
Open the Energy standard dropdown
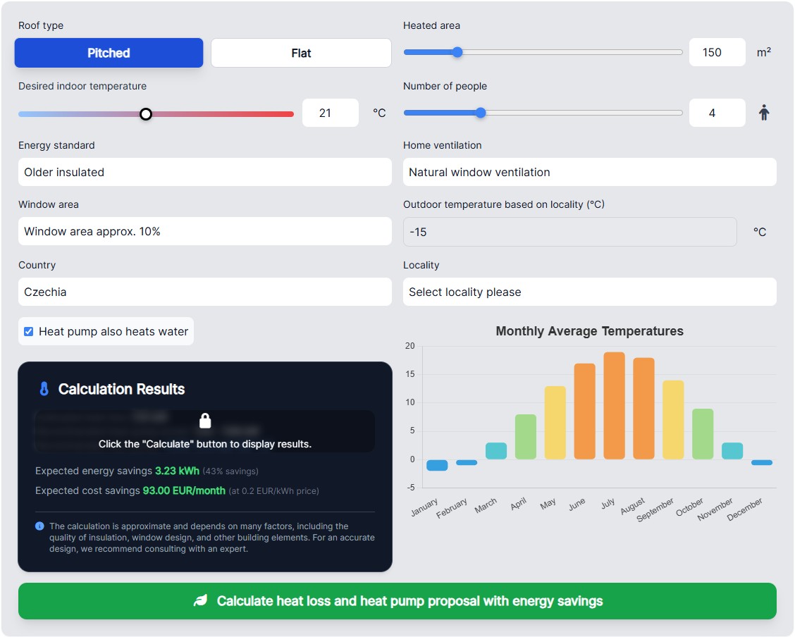[x=204, y=172]
